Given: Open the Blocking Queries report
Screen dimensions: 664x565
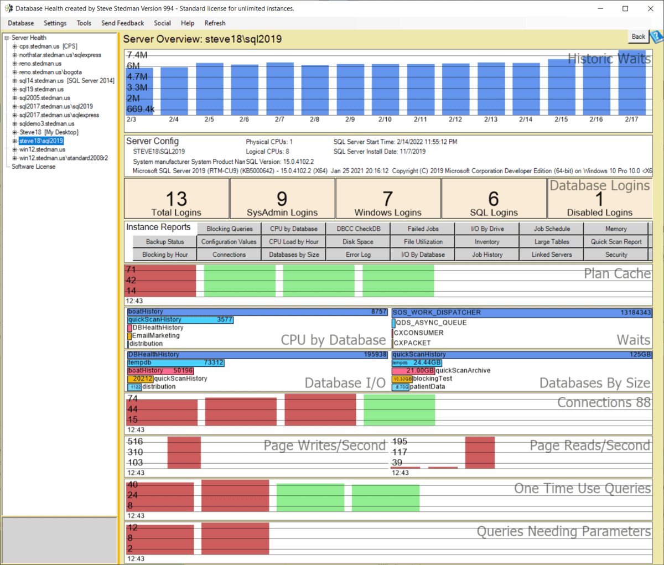Looking at the screenshot, I should pyautogui.click(x=229, y=228).
